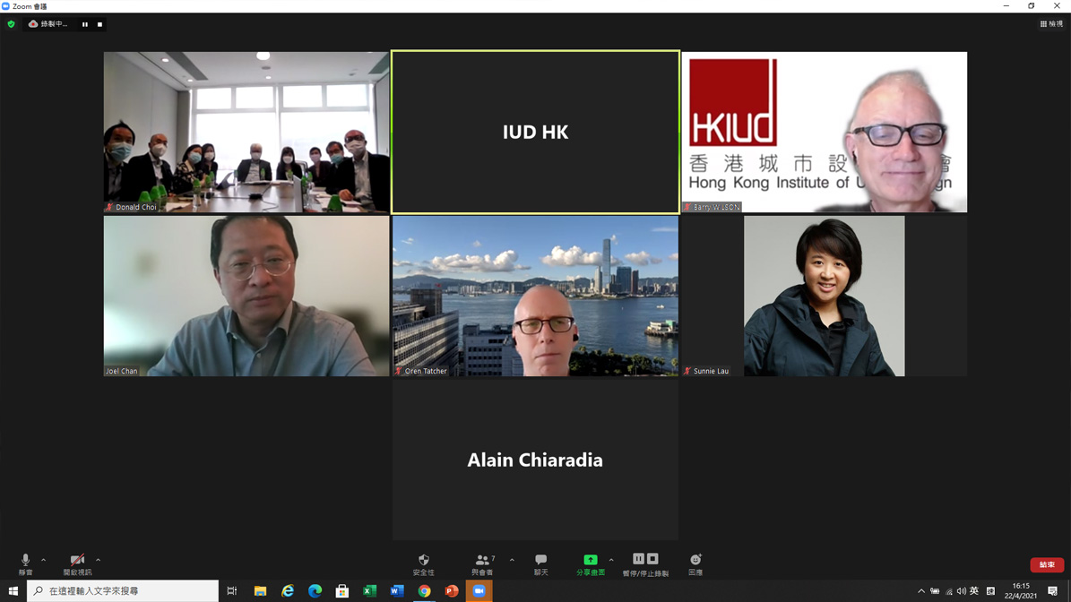Stop recording at top-left indicator
This screenshot has width=1071, height=602.
pos(99,24)
